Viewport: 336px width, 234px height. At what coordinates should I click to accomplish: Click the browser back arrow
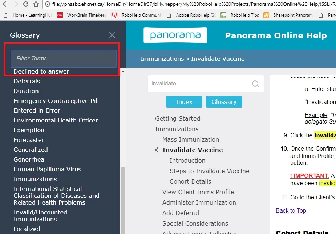(5, 4)
